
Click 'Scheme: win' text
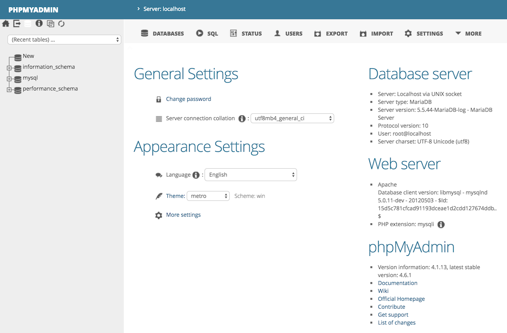coord(250,196)
